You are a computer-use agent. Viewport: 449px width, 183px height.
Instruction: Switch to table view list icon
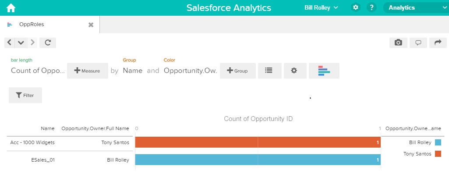270,71
